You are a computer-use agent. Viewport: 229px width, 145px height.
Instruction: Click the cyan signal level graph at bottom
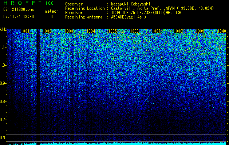(117, 144)
